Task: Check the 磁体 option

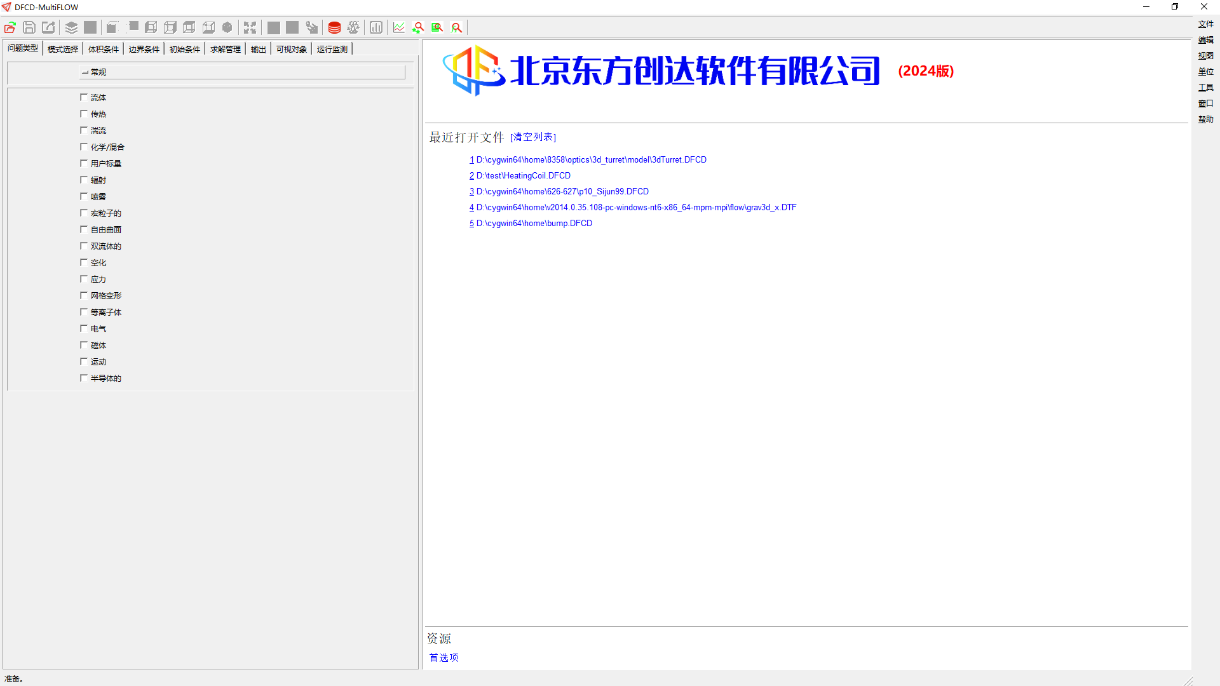Action: 84,345
